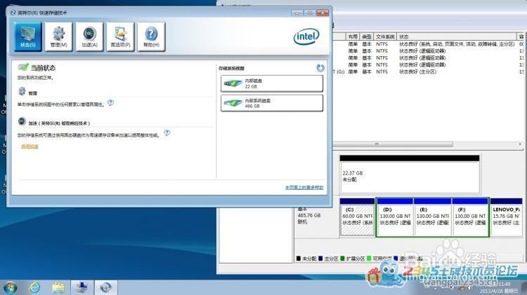Screen dimensions: 527x295
Task: Select the 22.37 GB 未分配 unallocated block
Action: 410,174
